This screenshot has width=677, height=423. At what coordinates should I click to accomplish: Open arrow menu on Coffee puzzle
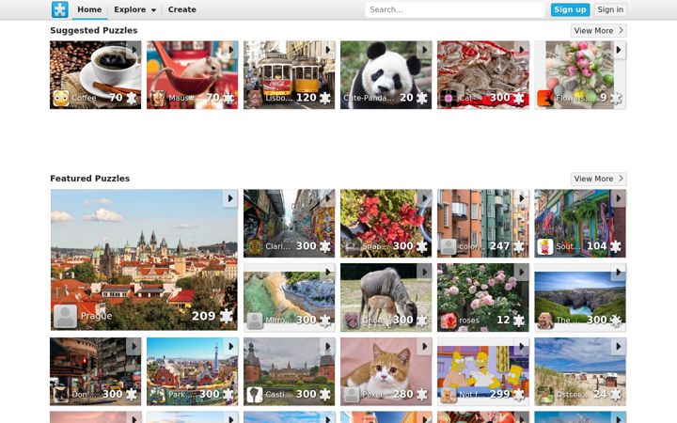click(x=134, y=50)
